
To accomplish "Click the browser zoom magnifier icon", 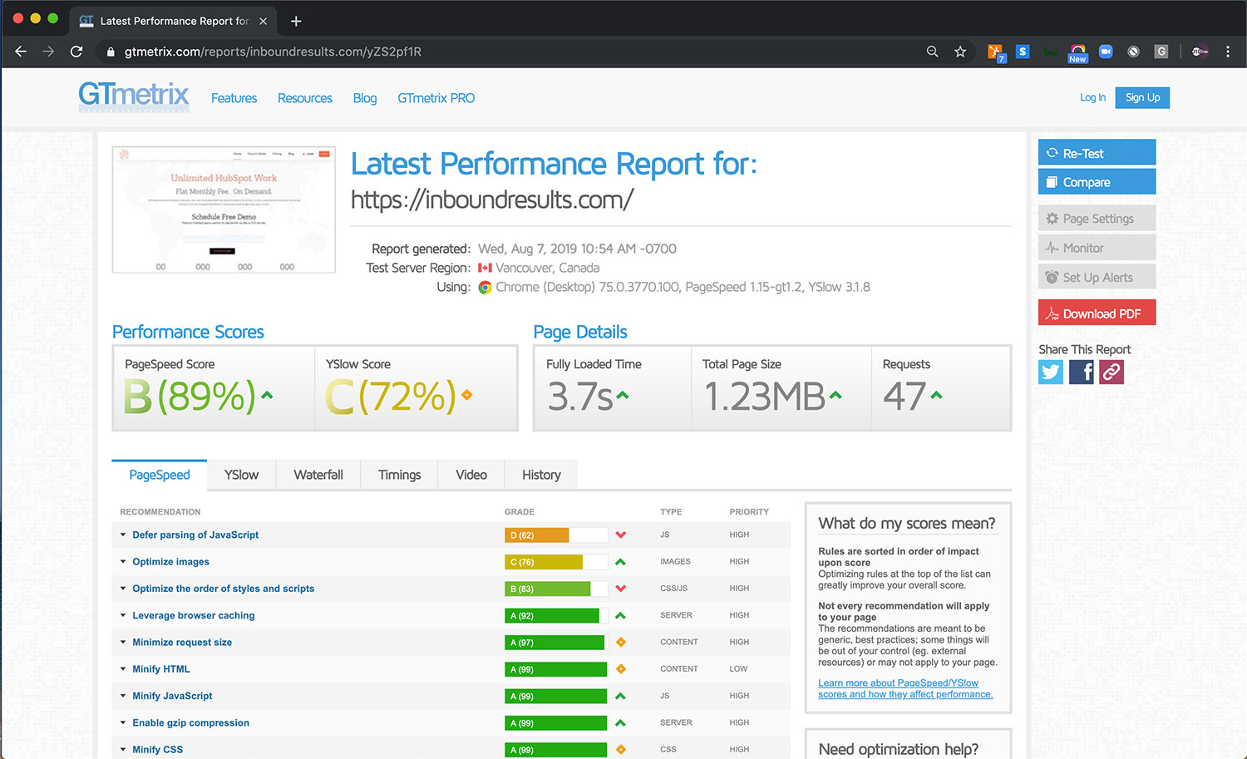I will pos(933,52).
